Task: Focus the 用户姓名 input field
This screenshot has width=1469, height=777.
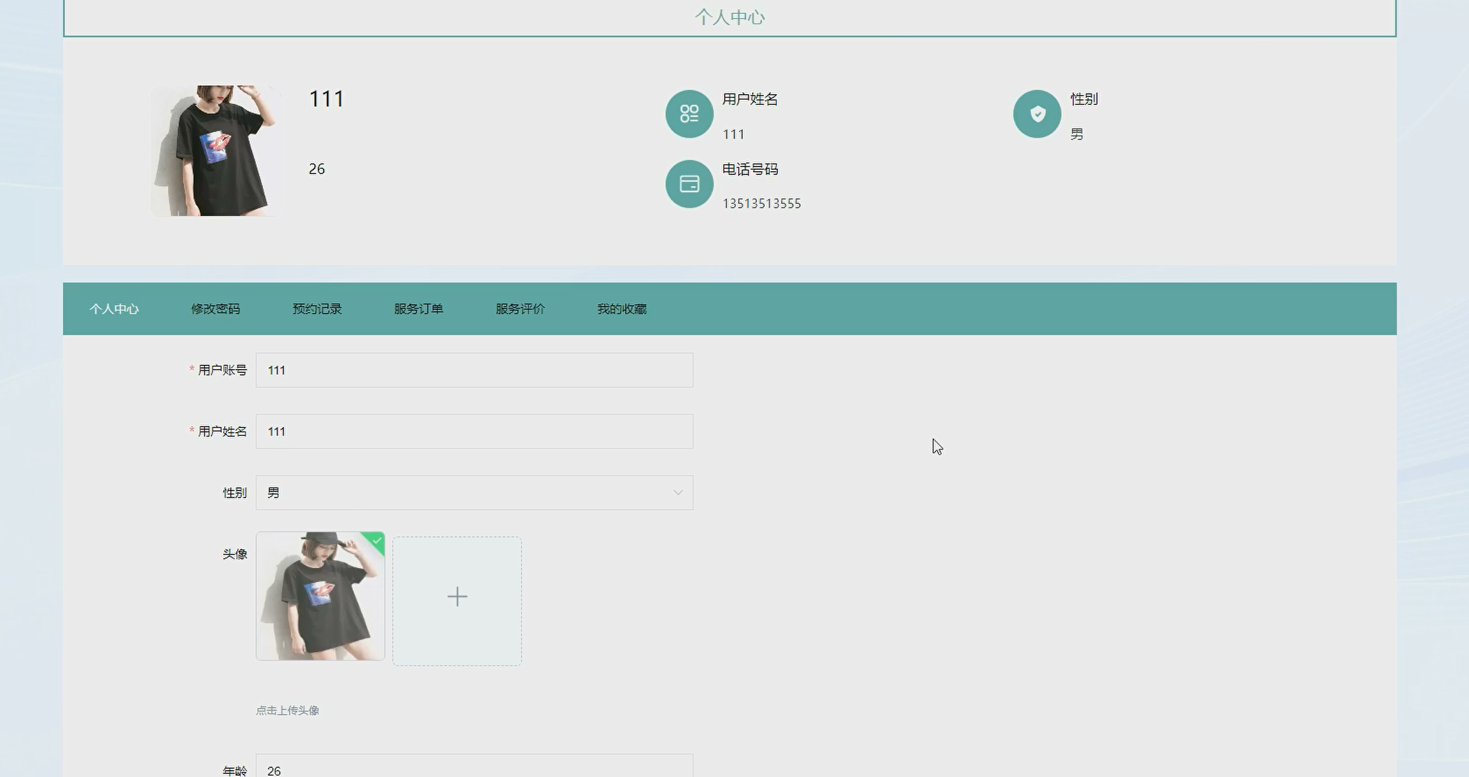Action: 474,431
